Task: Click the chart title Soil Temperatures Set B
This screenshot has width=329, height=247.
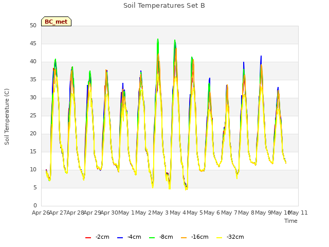Action: (x=164, y=6)
